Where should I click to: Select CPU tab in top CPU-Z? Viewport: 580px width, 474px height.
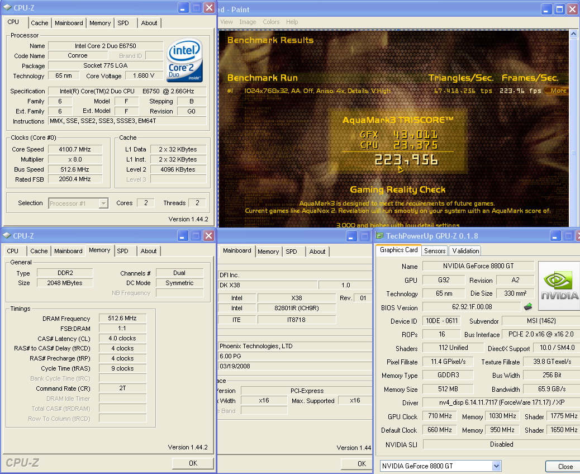(13, 22)
